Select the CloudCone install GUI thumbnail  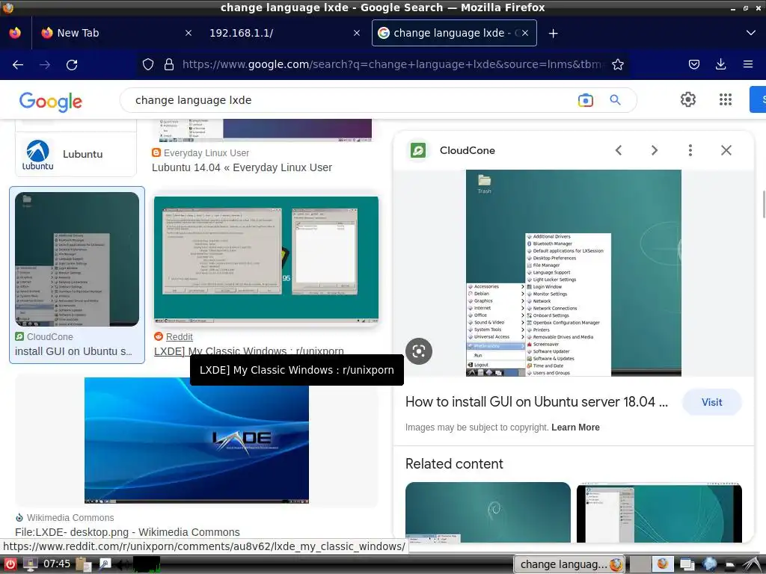pos(77,259)
